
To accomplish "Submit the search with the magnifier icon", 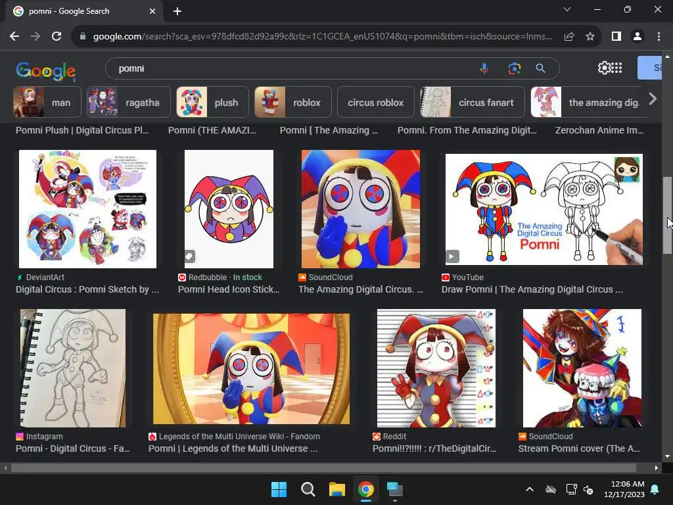I will (540, 68).
